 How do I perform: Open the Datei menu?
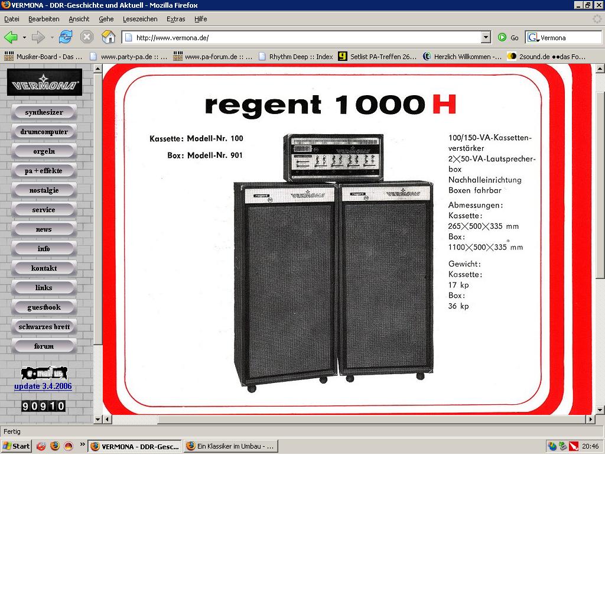(x=12, y=19)
